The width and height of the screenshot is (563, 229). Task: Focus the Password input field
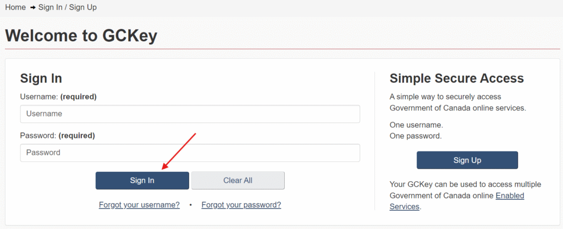tap(190, 153)
